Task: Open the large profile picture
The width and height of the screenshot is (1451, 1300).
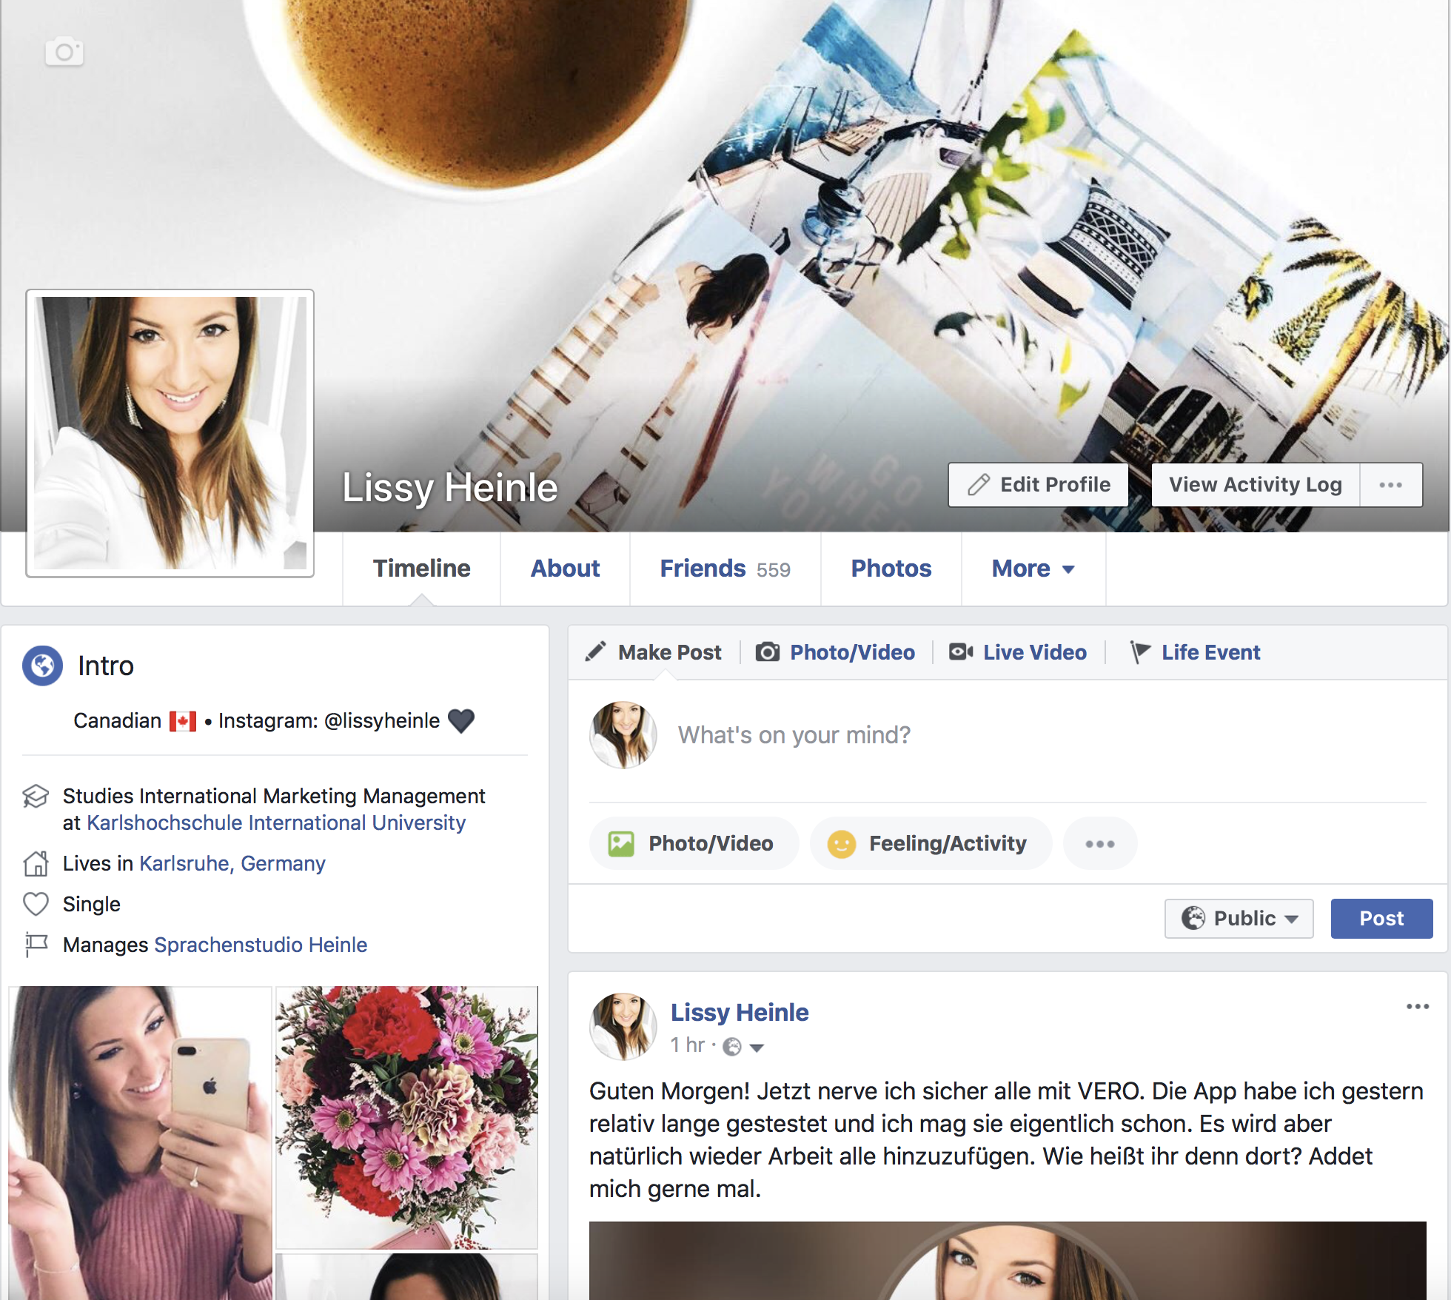Action: point(170,433)
